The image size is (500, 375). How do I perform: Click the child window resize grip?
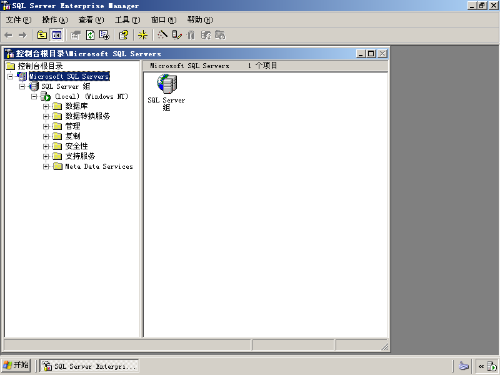click(x=385, y=347)
